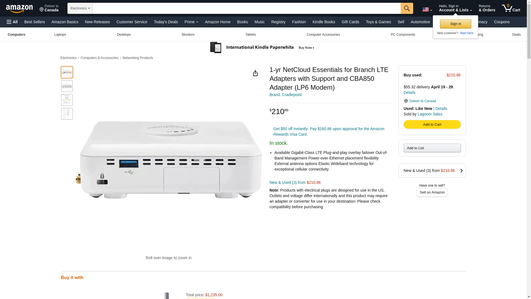Select the second product thumbnail
The width and height of the screenshot is (531, 299).
coord(67,86)
